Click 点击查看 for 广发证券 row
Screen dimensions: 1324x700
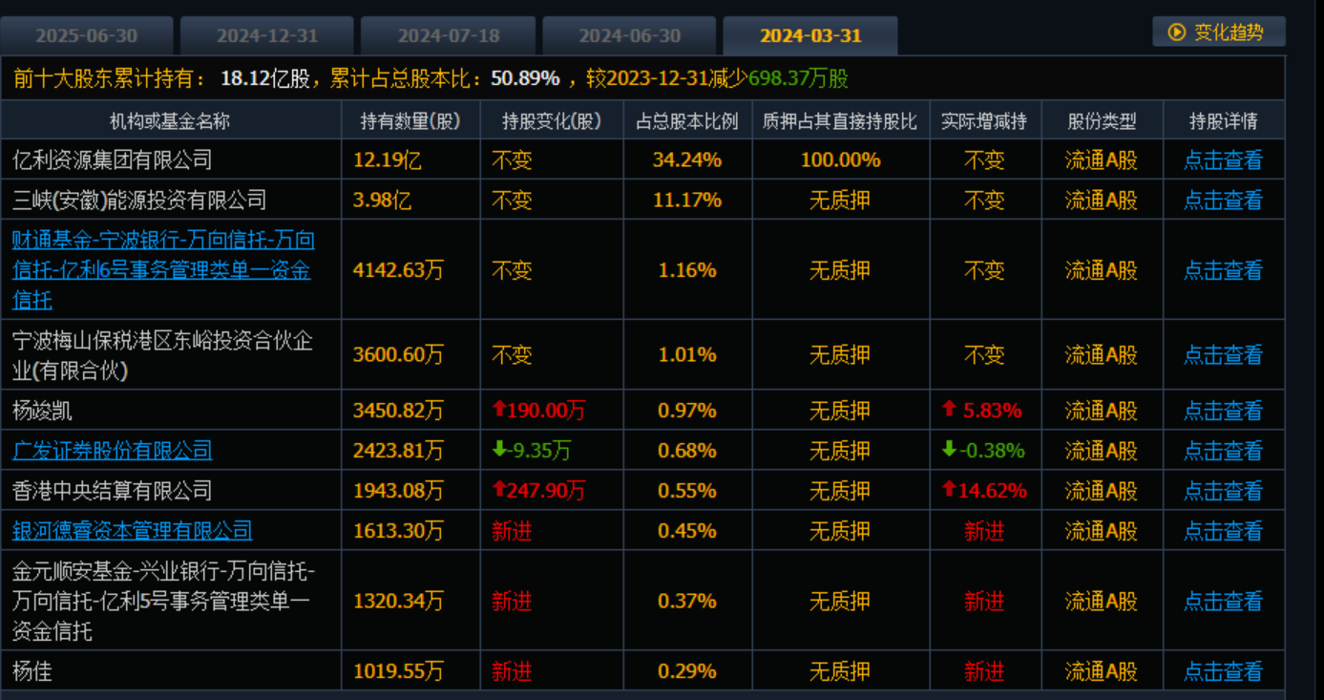coord(1223,450)
